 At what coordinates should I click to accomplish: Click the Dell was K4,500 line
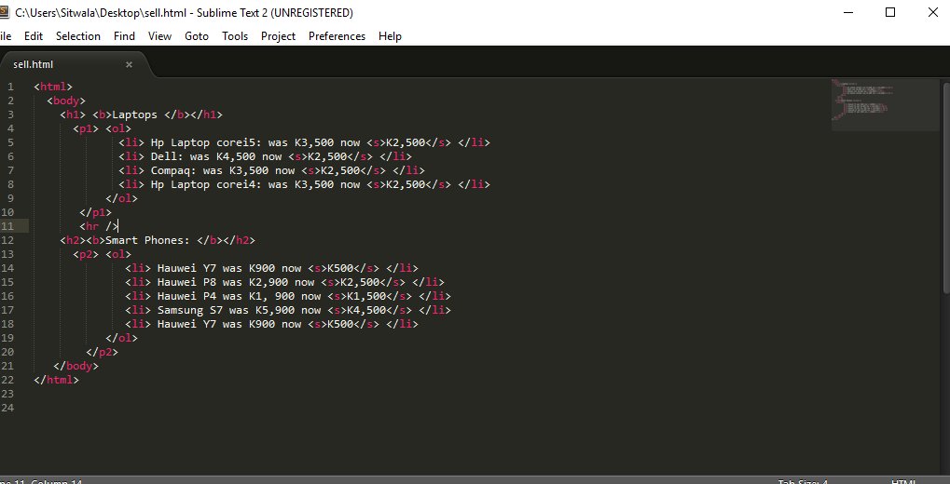(x=265, y=156)
